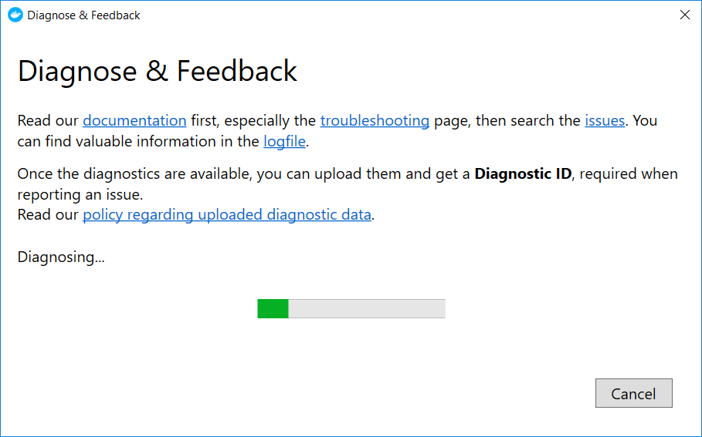The image size is (702, 437).
Task: Open the policy regarding uploaded diagnostic data
Action: [x=227, y=214]
